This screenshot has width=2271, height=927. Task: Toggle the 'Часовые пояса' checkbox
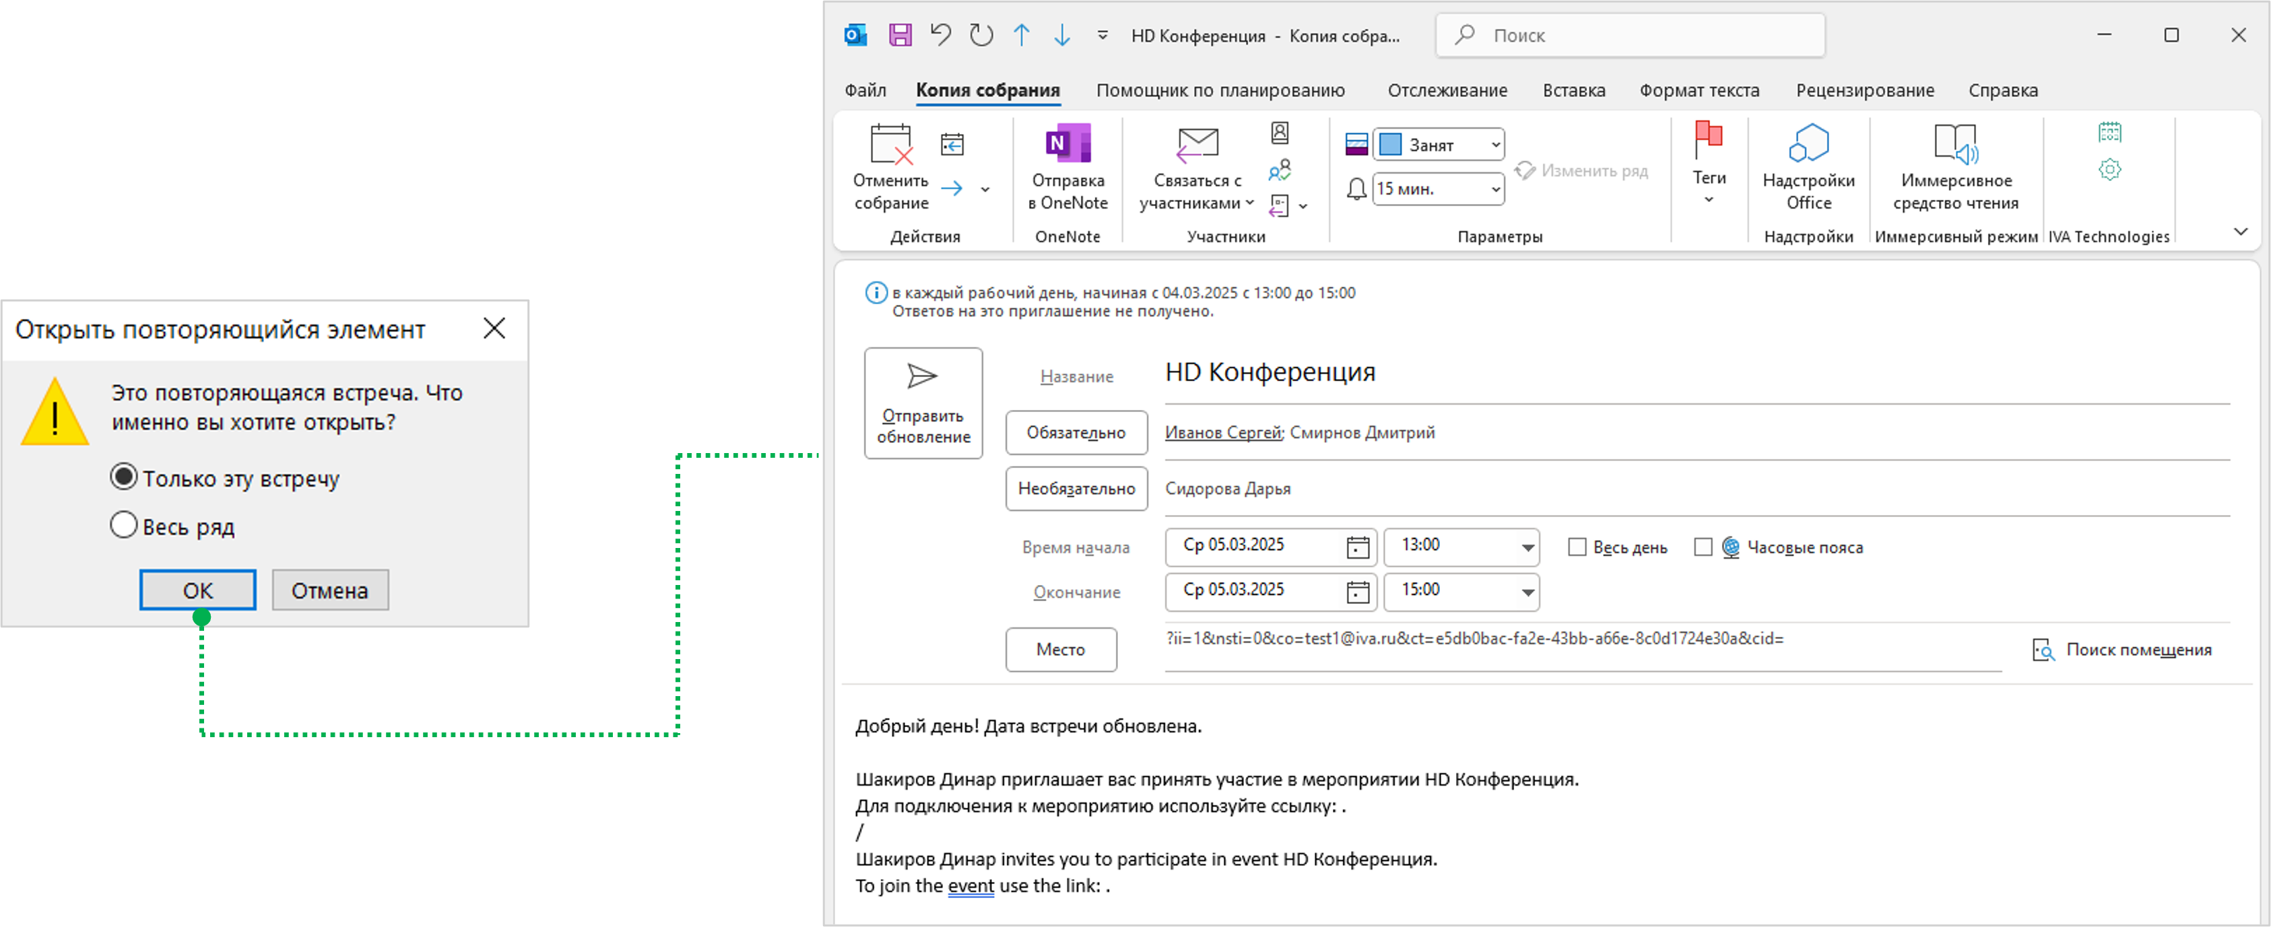pyautogui.click(x=1703, y=547)
